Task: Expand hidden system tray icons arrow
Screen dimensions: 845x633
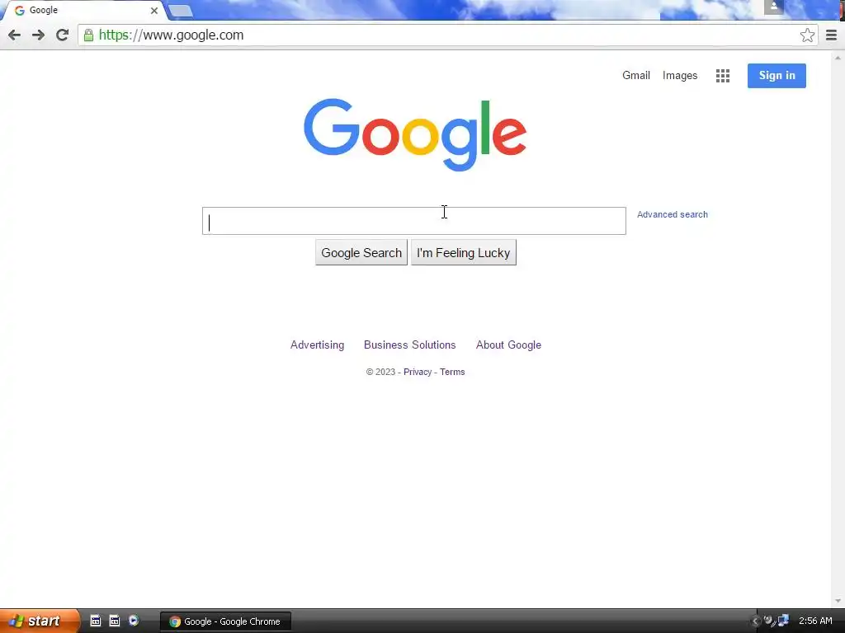Action: pyautogui.click(x=756, y=621)
